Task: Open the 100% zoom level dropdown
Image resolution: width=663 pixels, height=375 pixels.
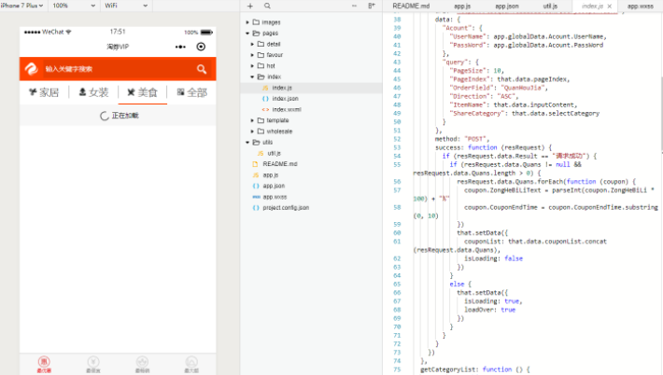Action: 74,6
